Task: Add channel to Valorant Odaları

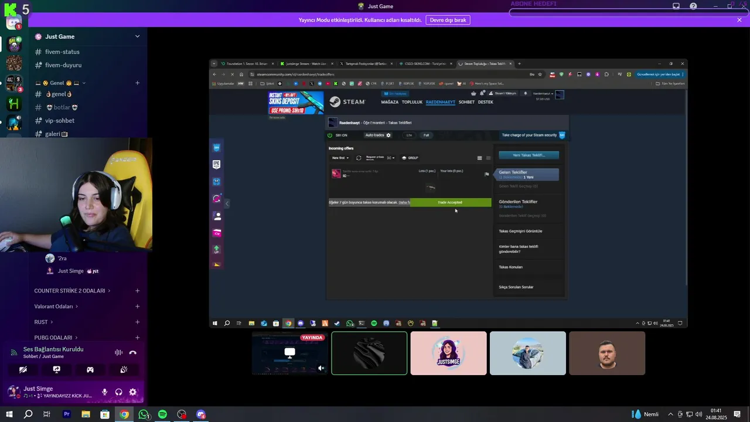Action: 137,307
